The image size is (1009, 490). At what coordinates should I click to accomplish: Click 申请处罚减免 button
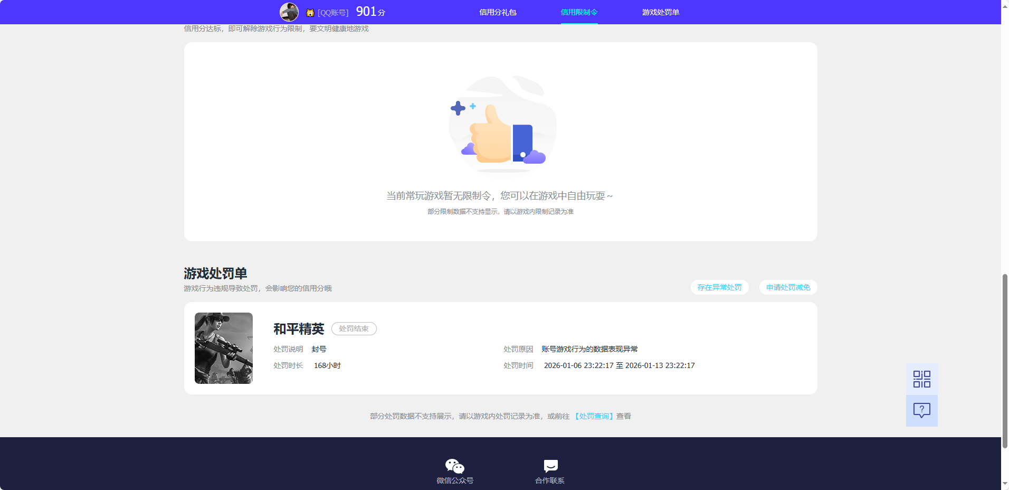coord(788,287)
